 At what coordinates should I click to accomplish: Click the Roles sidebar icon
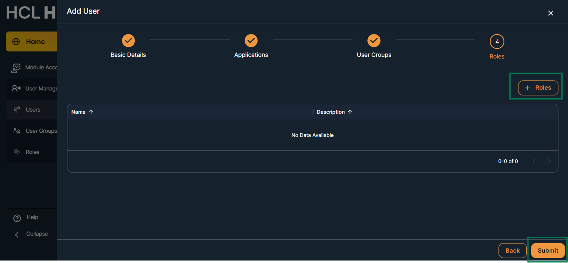pyautogui.click(x=17, y=152)
